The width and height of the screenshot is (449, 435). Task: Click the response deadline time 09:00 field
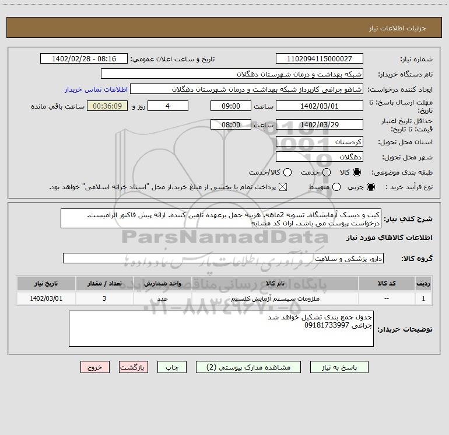[231, 106]
